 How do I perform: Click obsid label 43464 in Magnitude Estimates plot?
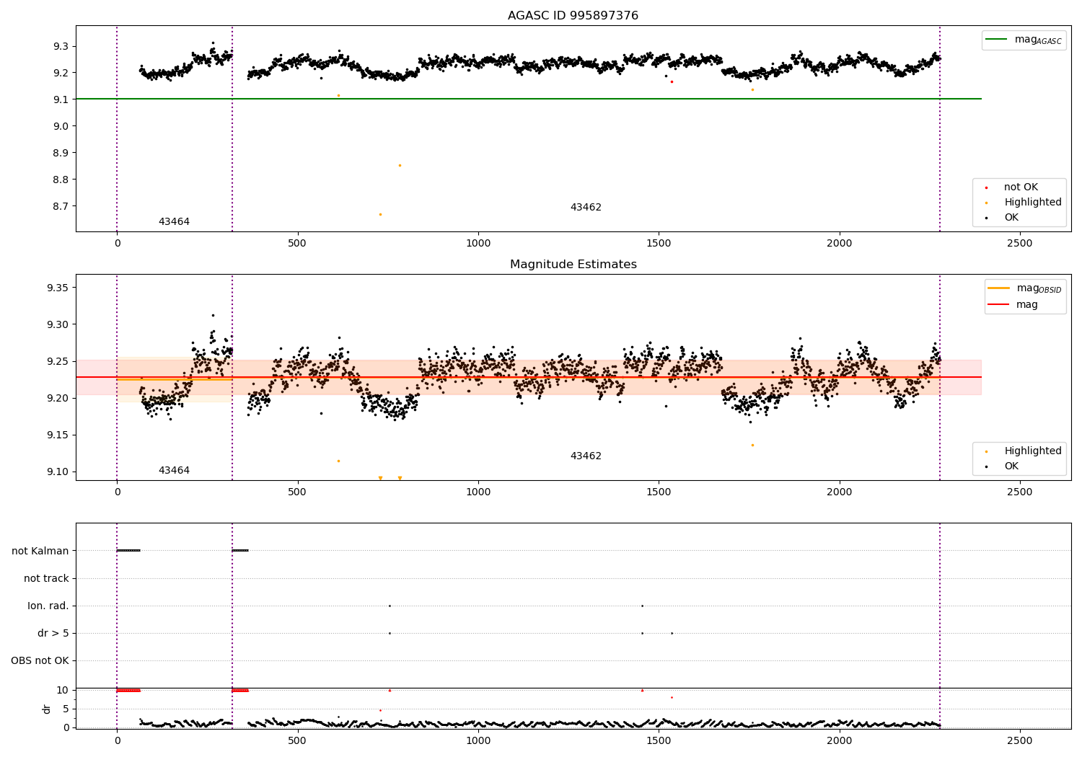coord(174,471)
